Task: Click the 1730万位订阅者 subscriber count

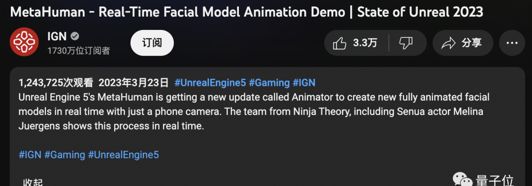Action: (x=79, y=51)
